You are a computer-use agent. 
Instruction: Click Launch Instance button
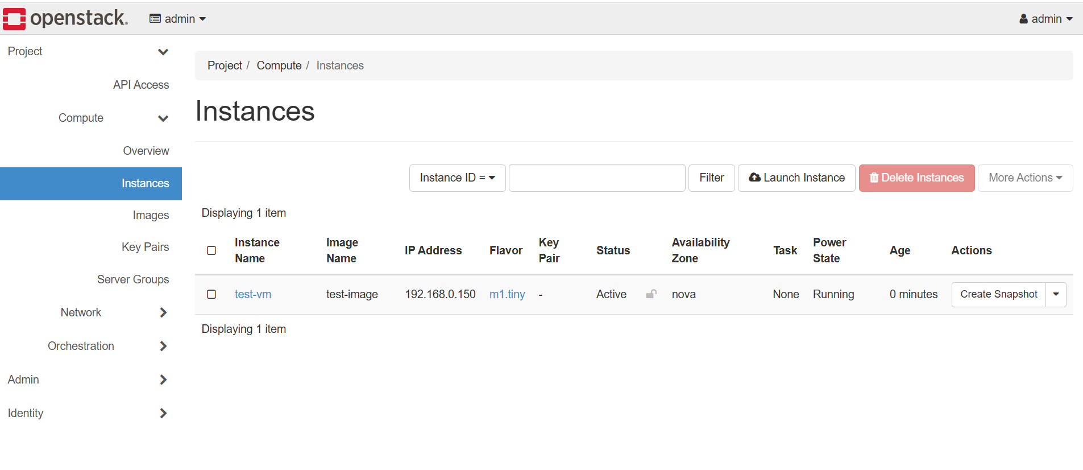click(x=796, y=178)
